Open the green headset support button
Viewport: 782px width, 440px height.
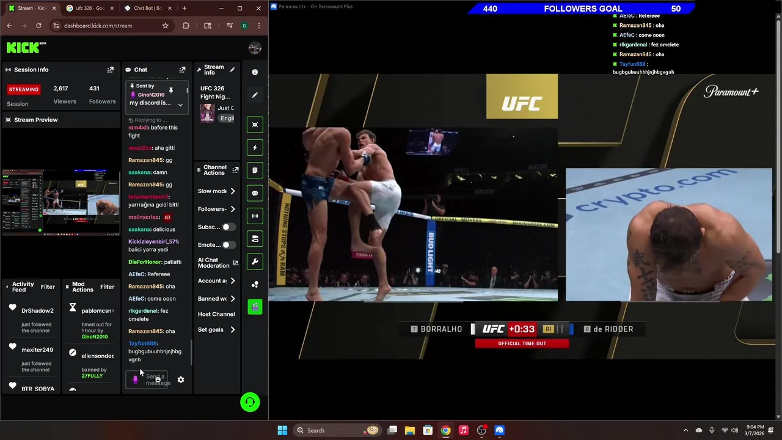pos(250,402)
